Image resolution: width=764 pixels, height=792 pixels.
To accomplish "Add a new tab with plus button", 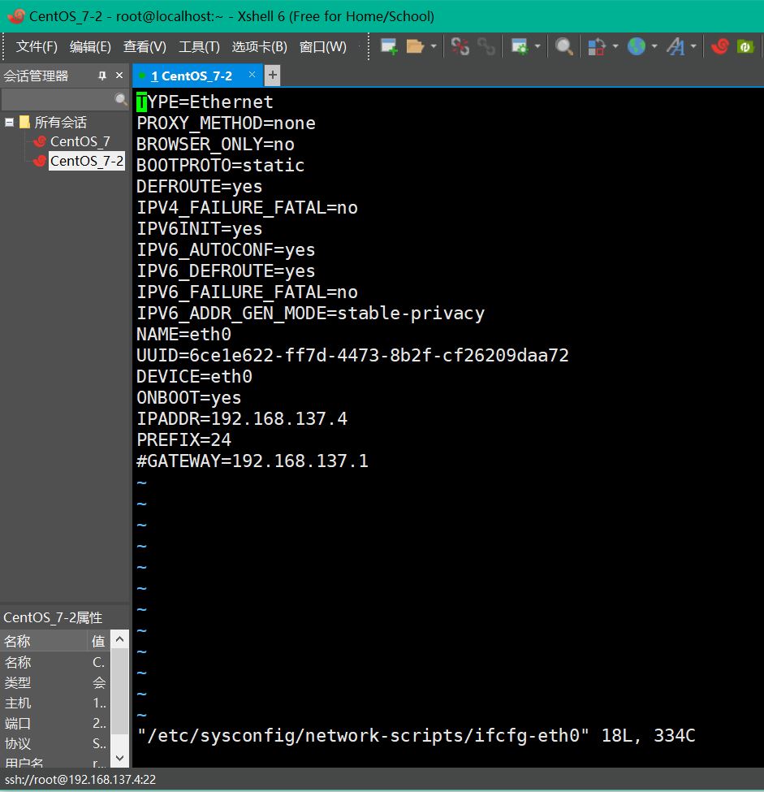I will point(272,76).
